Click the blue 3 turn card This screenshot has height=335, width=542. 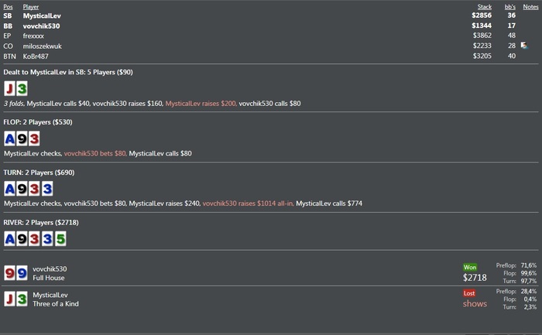pos(47,189)
